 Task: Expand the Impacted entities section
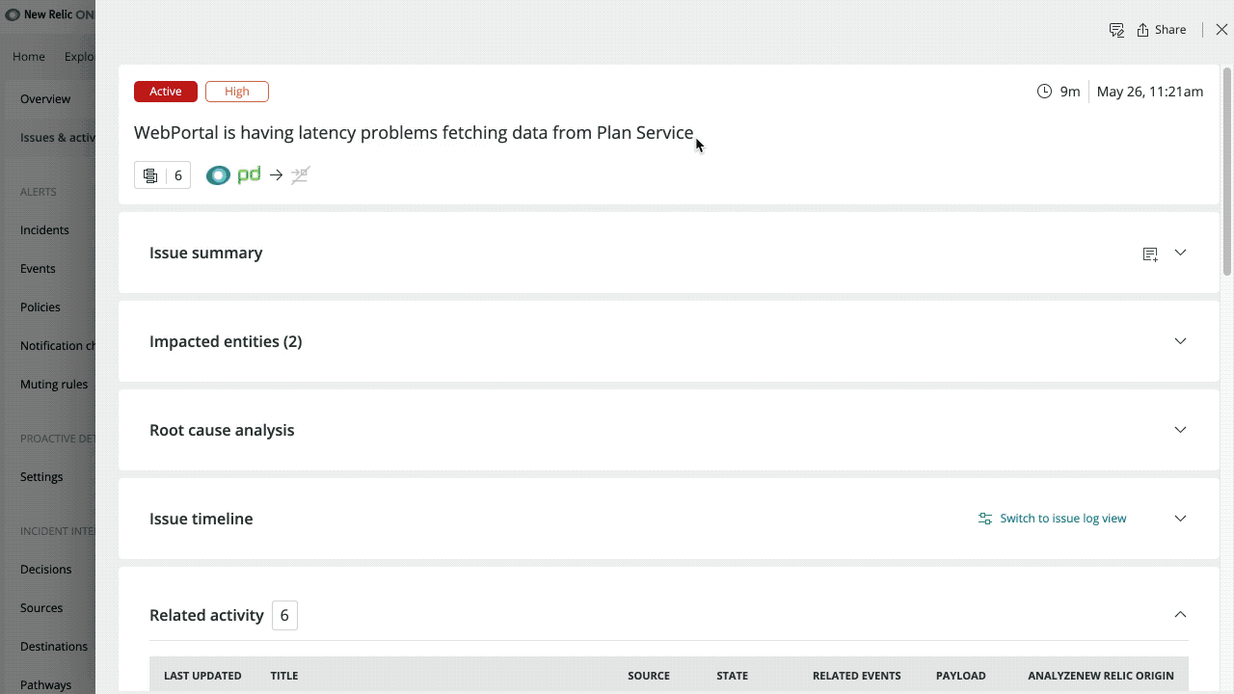click(1180, 340)
